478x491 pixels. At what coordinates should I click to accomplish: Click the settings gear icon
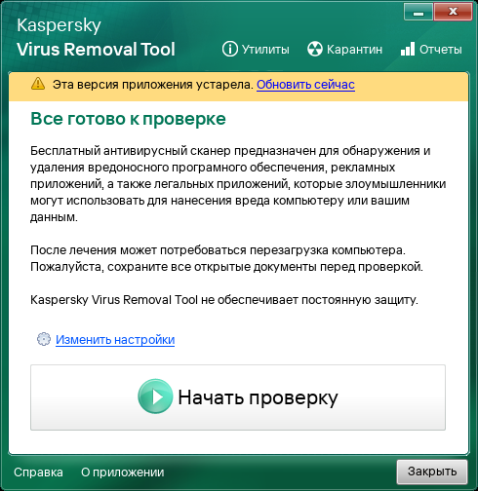pyautogui.click(x=44, y=339)
